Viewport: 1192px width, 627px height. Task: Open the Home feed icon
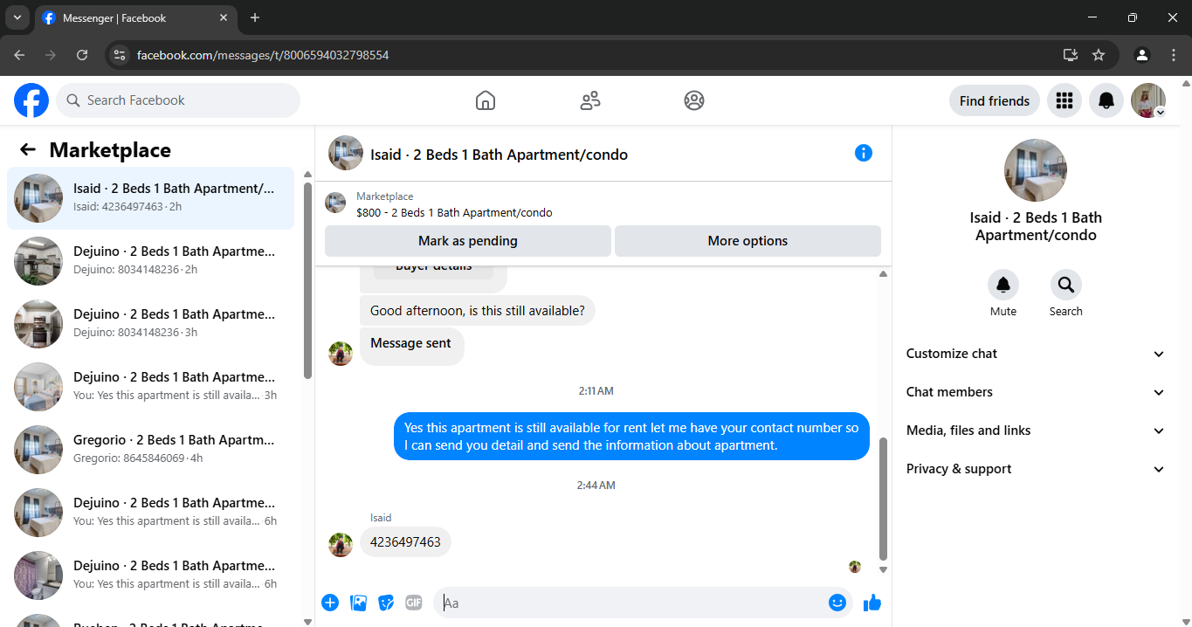pyautogui.click(x=486, y=100)
